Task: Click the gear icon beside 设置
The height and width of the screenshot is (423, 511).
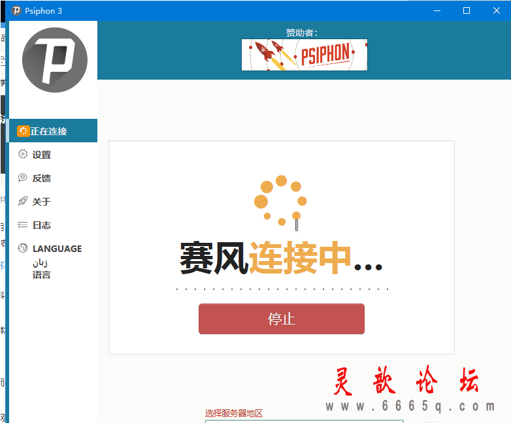Action: (23, 154)
